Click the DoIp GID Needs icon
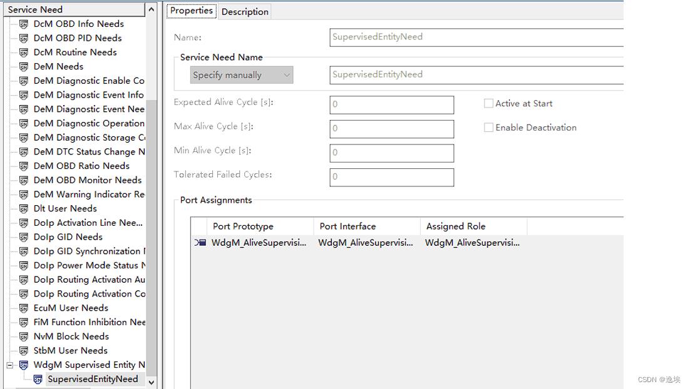The image size is (690, 389). [23, 236]
